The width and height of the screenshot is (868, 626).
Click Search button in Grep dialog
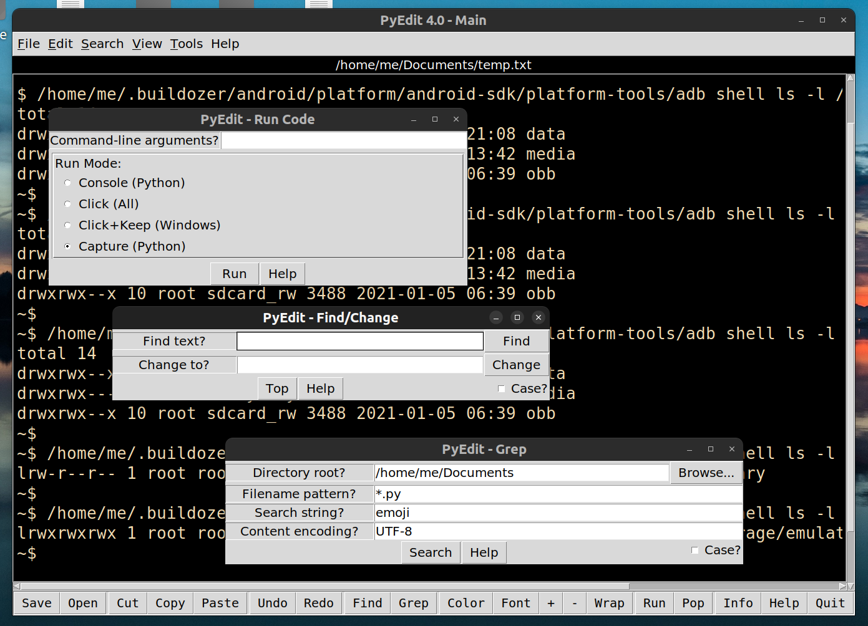431,552
